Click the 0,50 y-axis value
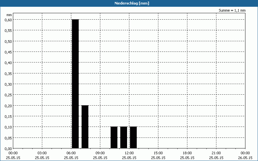 8,41
